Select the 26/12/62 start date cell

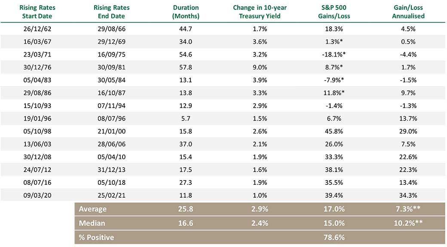coord(37,29)
